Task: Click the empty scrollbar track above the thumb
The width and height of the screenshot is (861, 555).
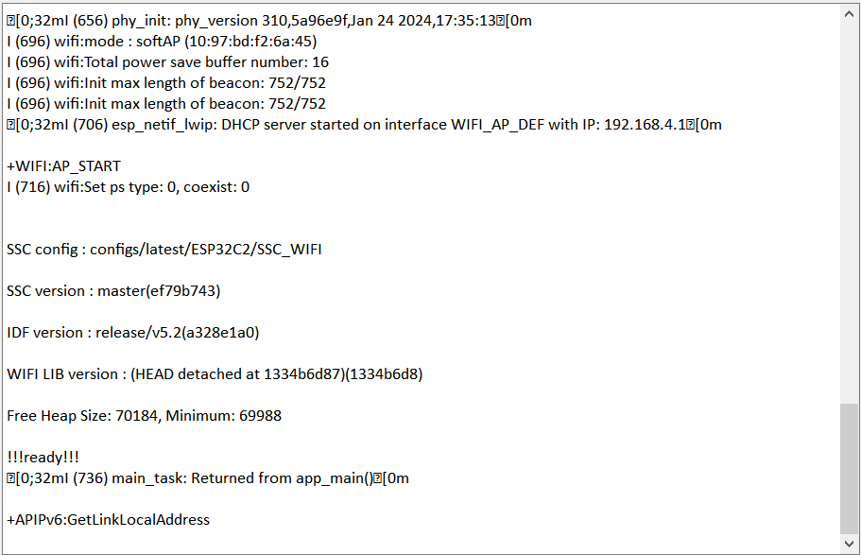Action: pyautogui.click(x=850, y=208)
